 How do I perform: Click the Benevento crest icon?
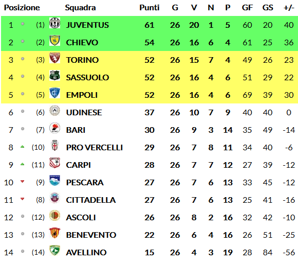54,233
